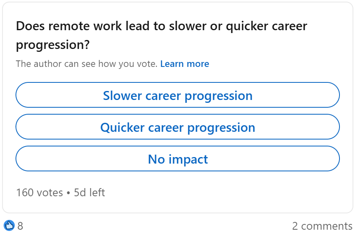Open the reactions list showing 8
This screenshot has width=355, height=235.
13,226
